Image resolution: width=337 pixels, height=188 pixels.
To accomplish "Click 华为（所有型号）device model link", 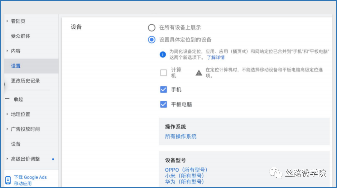I will (x=184, y=182).
